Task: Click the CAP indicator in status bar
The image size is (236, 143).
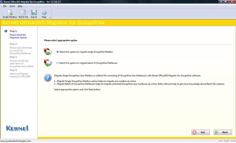Action: [220, 141]
